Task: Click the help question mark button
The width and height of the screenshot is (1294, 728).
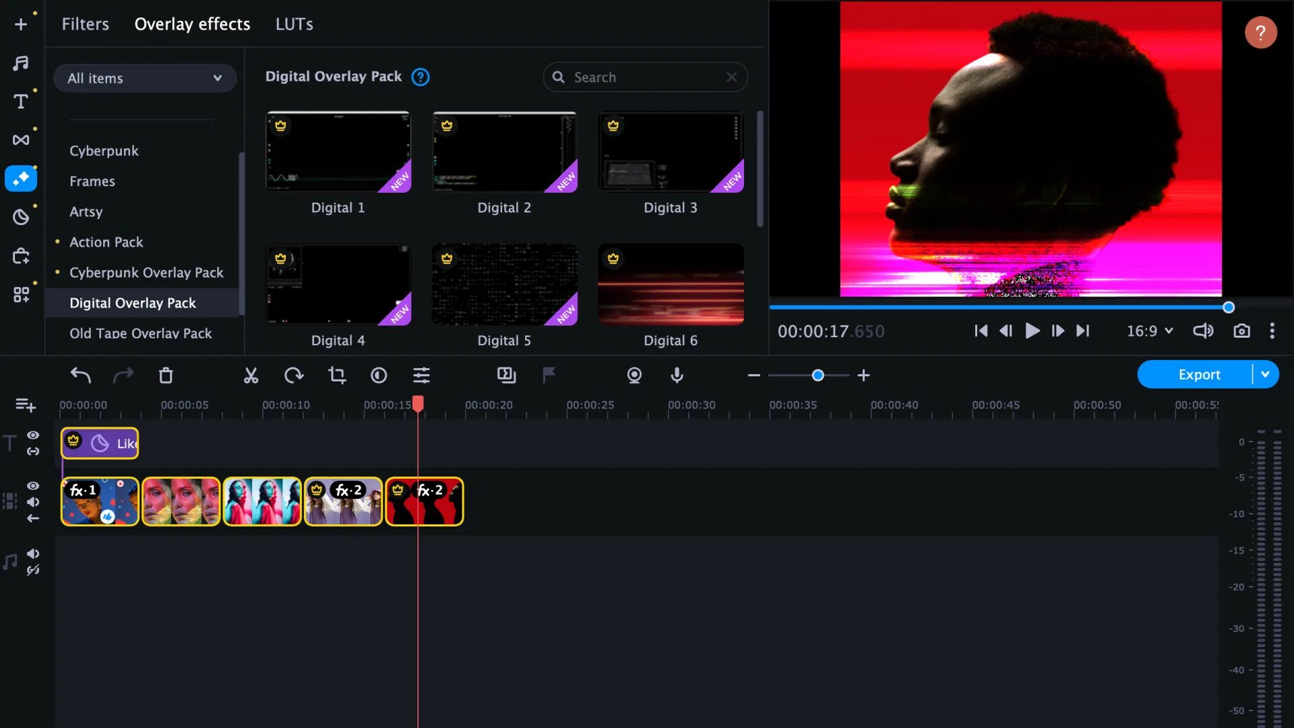Action: tap(1260, 32)
